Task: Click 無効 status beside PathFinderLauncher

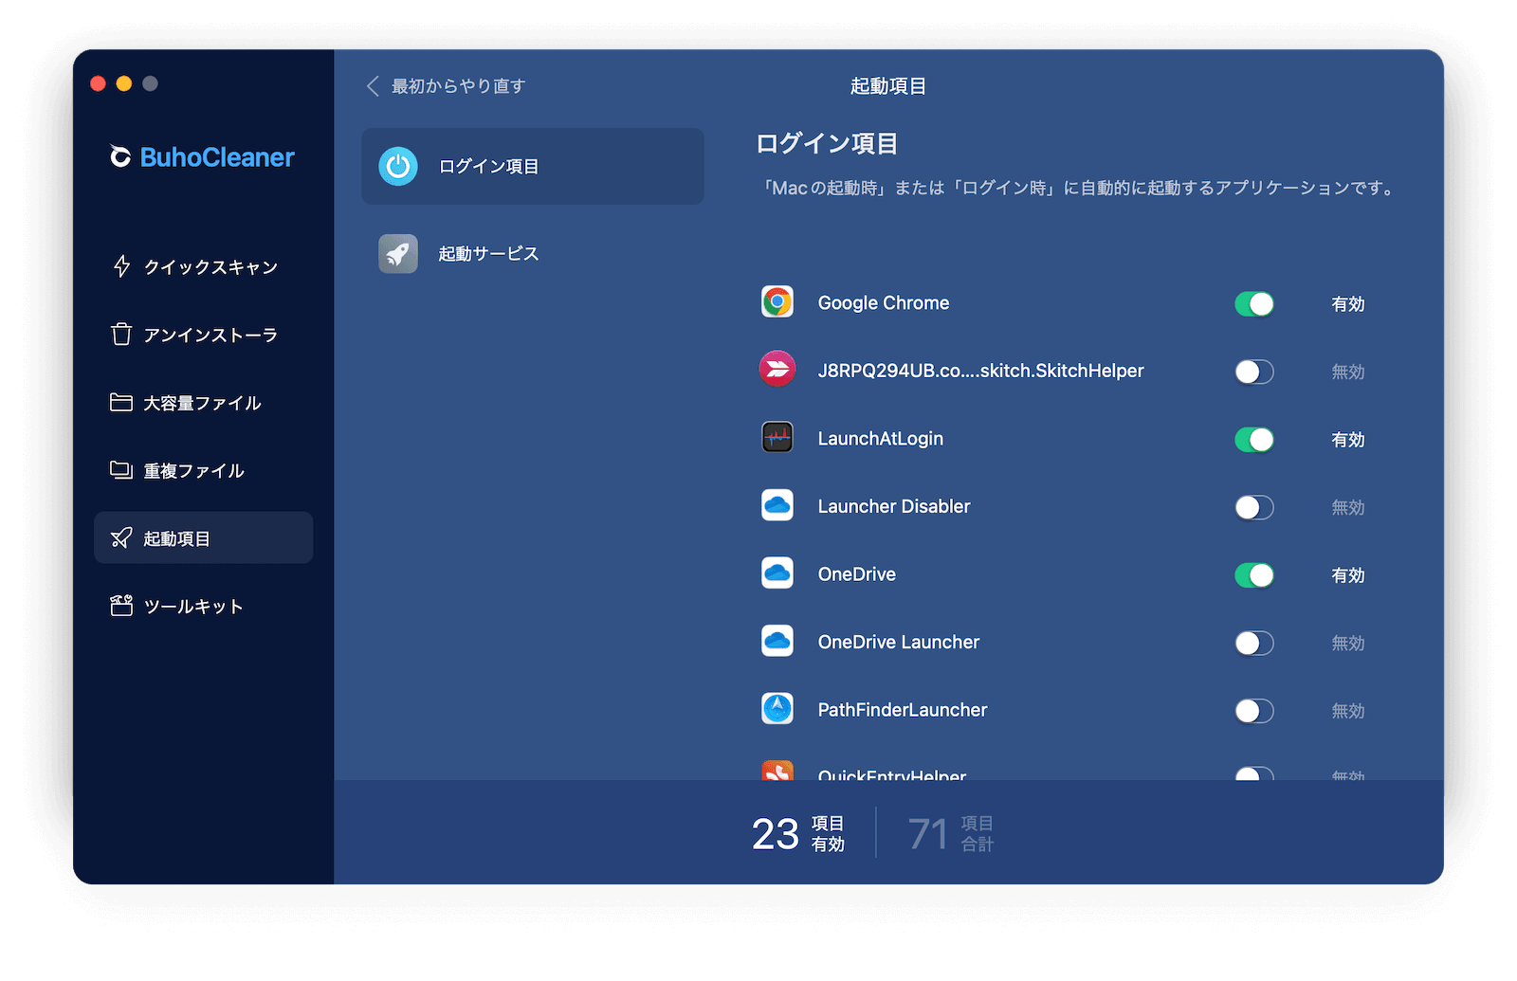Action: click(1348, 711)
